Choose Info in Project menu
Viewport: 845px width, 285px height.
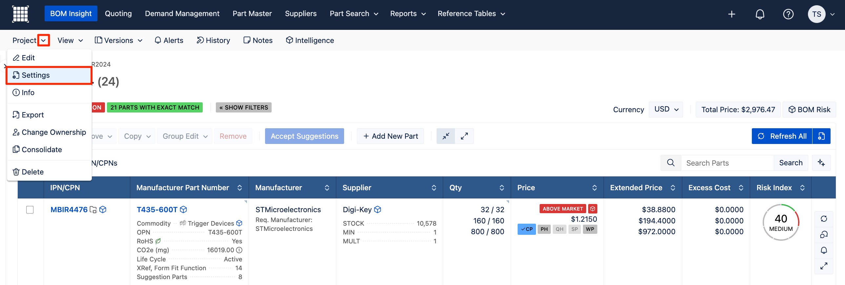[x=49, y=92]
